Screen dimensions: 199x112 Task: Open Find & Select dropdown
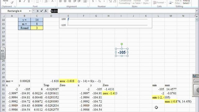pyautogui.click(x=187, y=2)
